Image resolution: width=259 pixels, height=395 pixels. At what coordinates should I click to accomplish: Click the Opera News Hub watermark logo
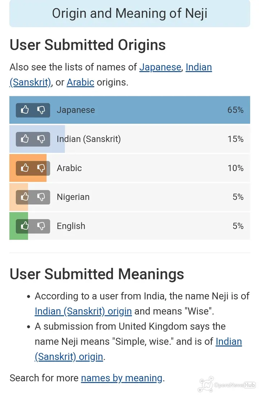pos(227,385)
